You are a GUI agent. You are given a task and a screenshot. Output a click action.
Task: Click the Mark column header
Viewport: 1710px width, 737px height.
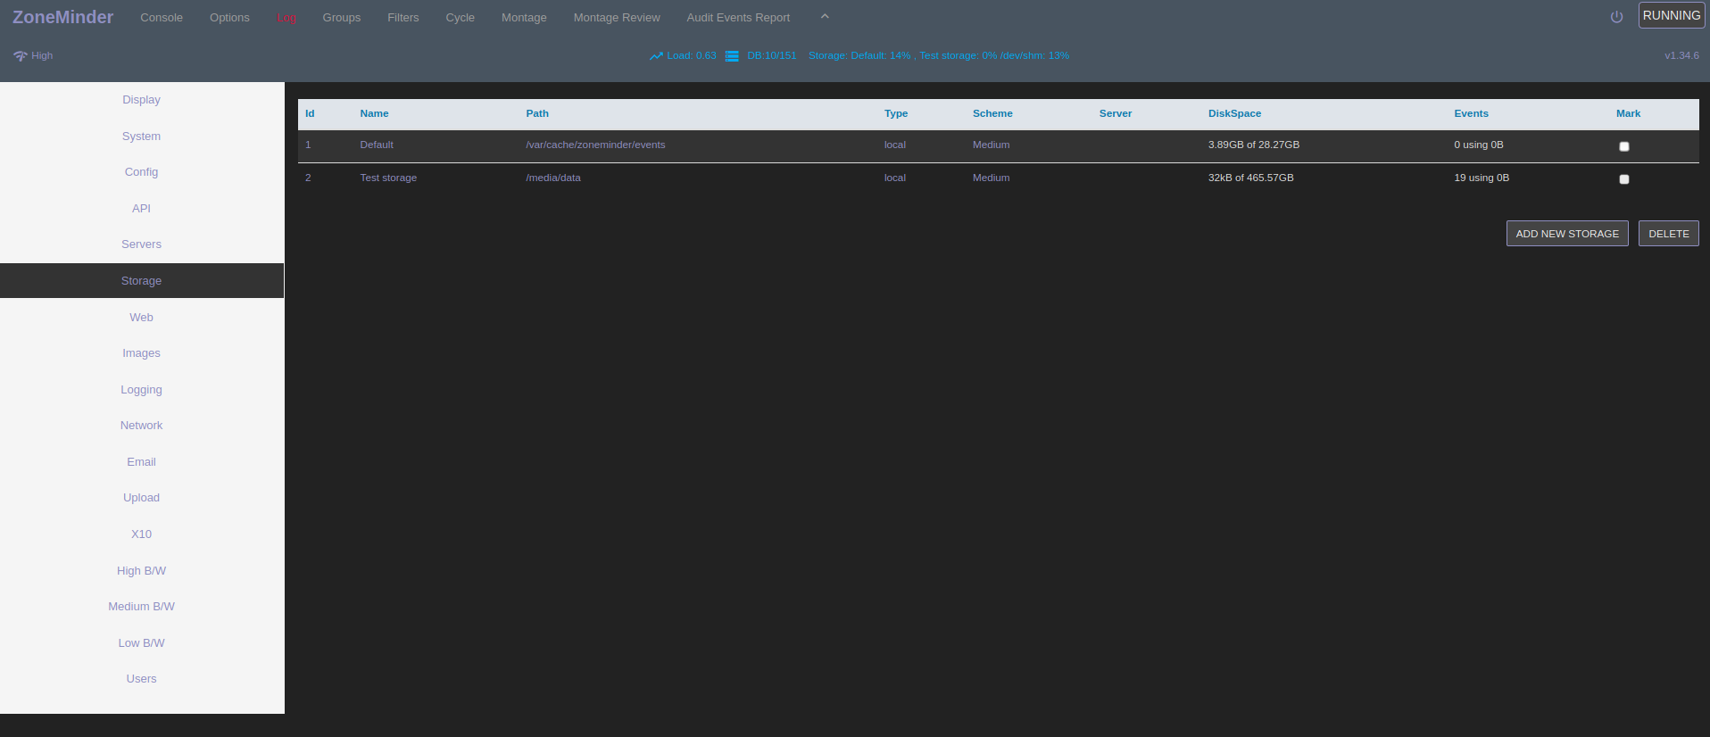pos(1628,113)
